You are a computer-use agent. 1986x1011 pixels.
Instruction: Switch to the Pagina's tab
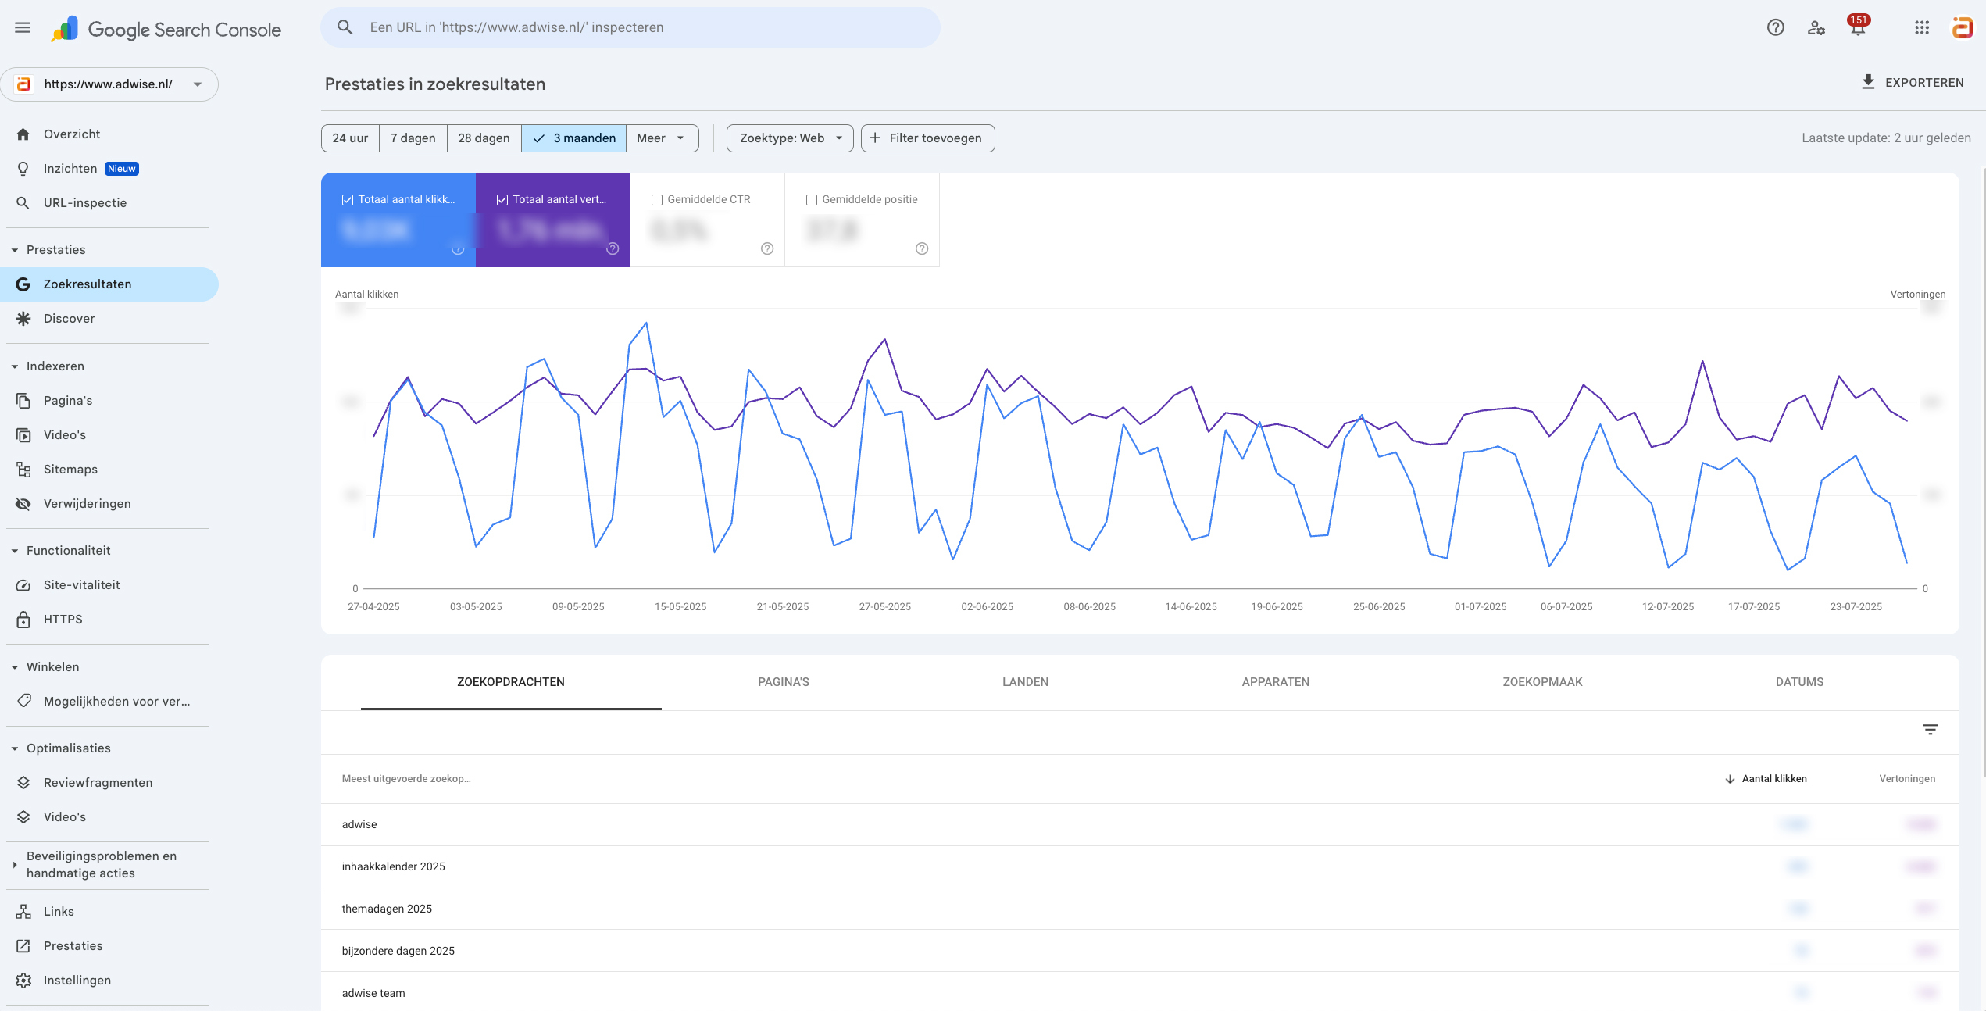(784, 682)
